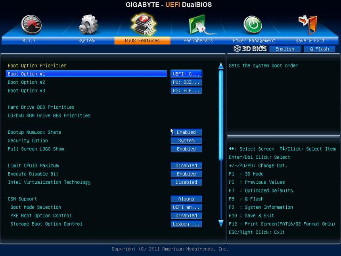Click the Save & Exit door icon
This screenshot has width=341, height=256.
tap(308, 25)
